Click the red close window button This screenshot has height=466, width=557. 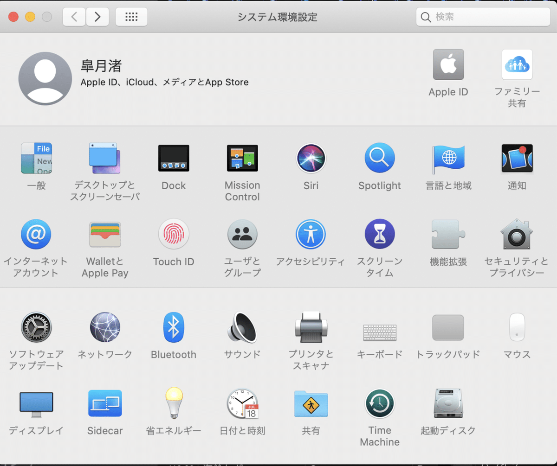13,17
